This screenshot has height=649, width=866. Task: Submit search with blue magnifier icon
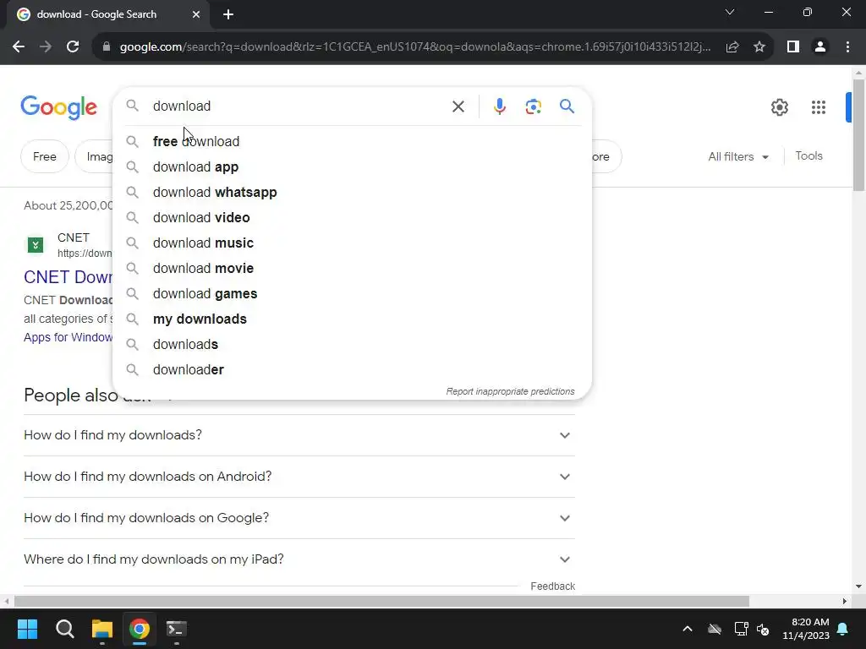pyautogui.click(x=567, y=106)
